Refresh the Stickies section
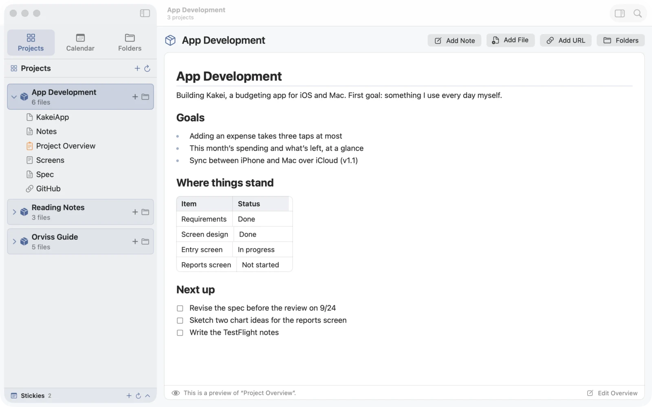The height and width of the screenshot is (407, 652). (138, 396)
